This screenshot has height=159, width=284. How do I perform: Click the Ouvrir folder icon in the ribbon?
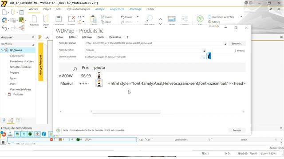45,19
